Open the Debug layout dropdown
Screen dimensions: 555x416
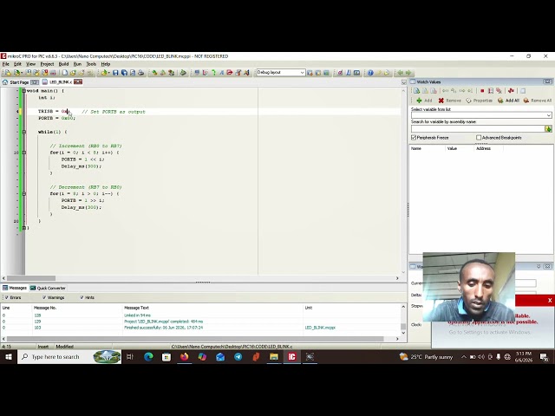[302, 73]
